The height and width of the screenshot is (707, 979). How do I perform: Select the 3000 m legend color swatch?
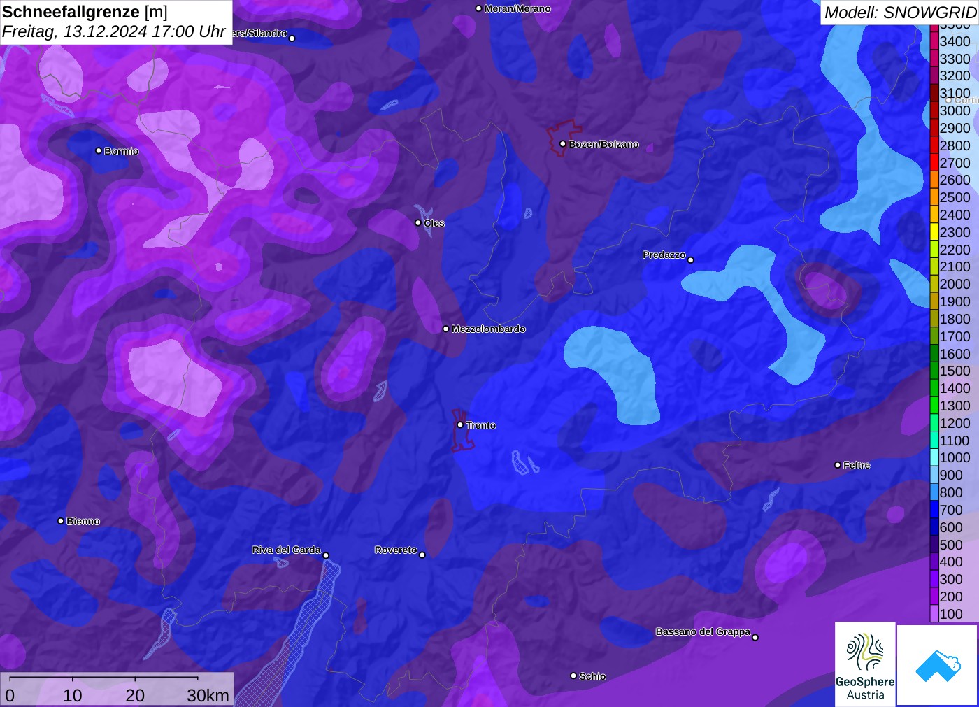(x=934, y=110)
